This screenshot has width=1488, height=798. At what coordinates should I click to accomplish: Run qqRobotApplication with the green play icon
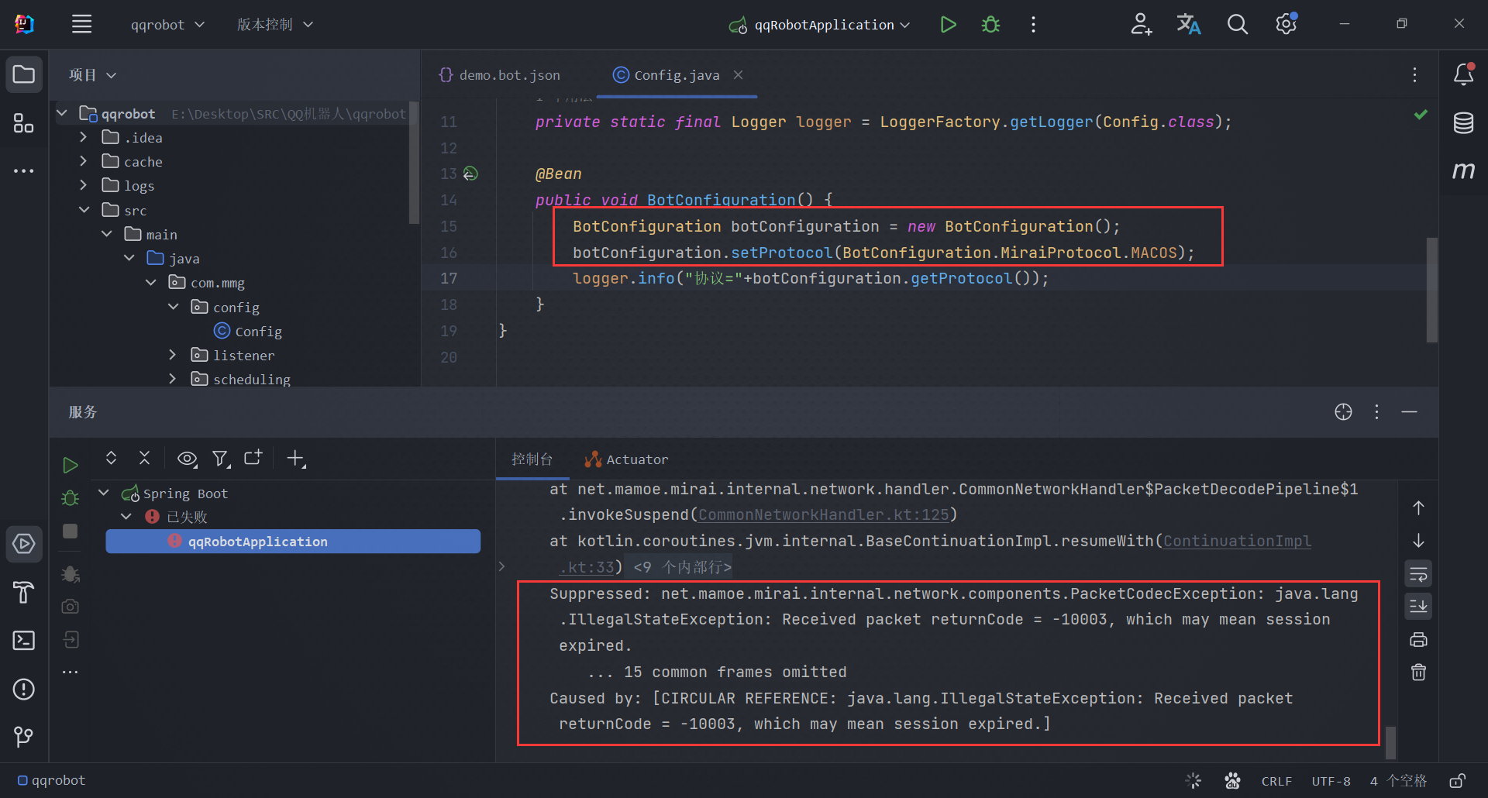(x=948, y=24)
